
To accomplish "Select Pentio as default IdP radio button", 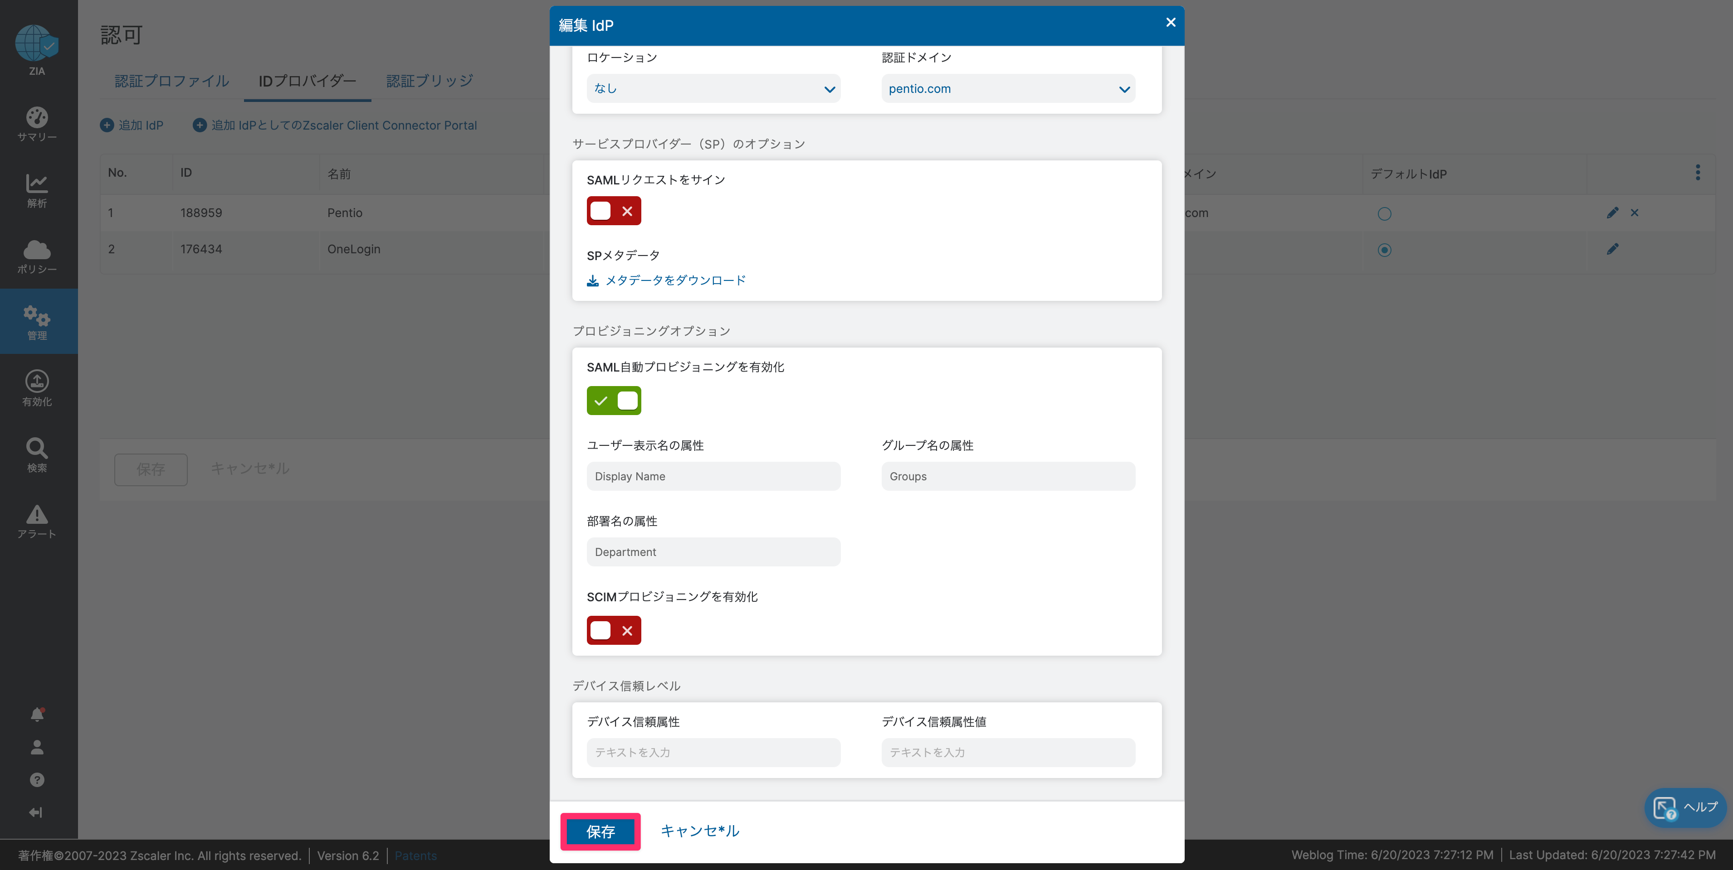I will (1384, 214).
